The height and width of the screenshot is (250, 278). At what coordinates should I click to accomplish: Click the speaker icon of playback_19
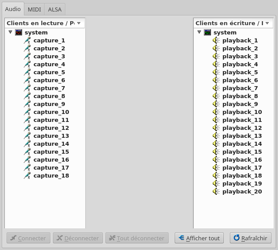pyautogui.click(x=216, y=183)
